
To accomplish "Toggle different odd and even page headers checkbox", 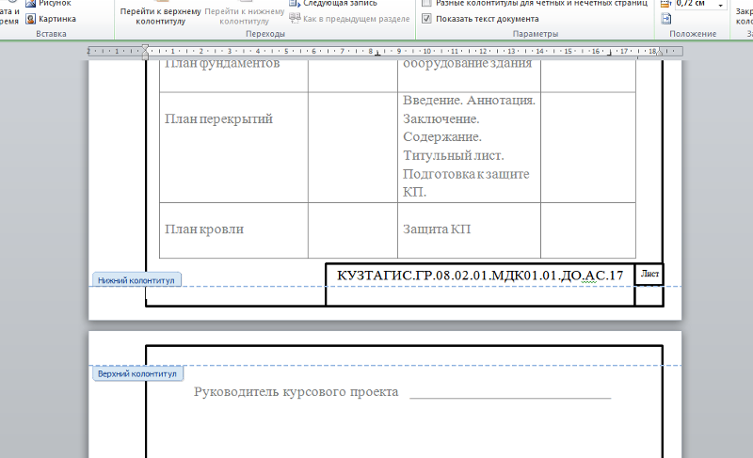I will [426, 3].
